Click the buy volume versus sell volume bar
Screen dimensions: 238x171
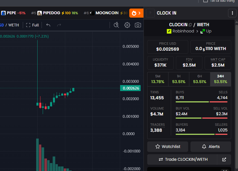(x=201, y=118)
